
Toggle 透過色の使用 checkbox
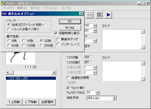point(68,78)
